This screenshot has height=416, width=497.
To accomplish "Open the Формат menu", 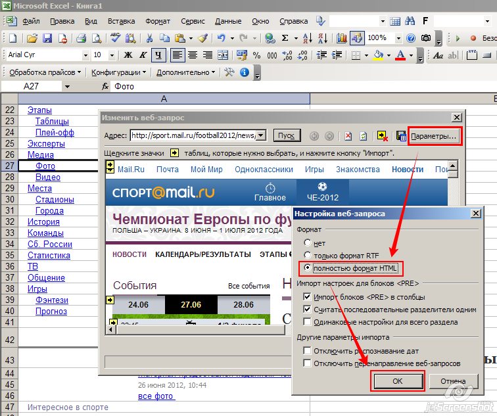I will click(158, 21).
